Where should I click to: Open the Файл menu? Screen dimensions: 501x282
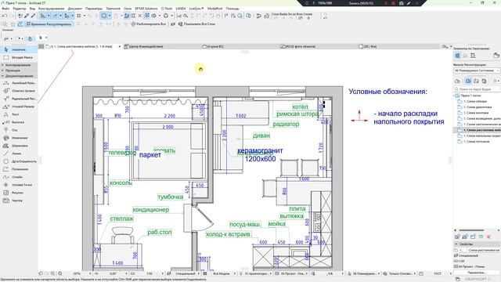click(5, 9)
